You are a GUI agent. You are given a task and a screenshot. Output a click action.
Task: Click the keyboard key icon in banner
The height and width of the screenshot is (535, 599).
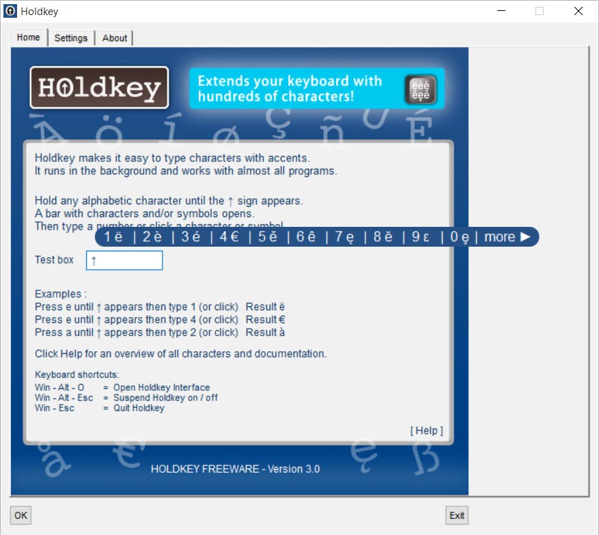click(x=420, y=90)
